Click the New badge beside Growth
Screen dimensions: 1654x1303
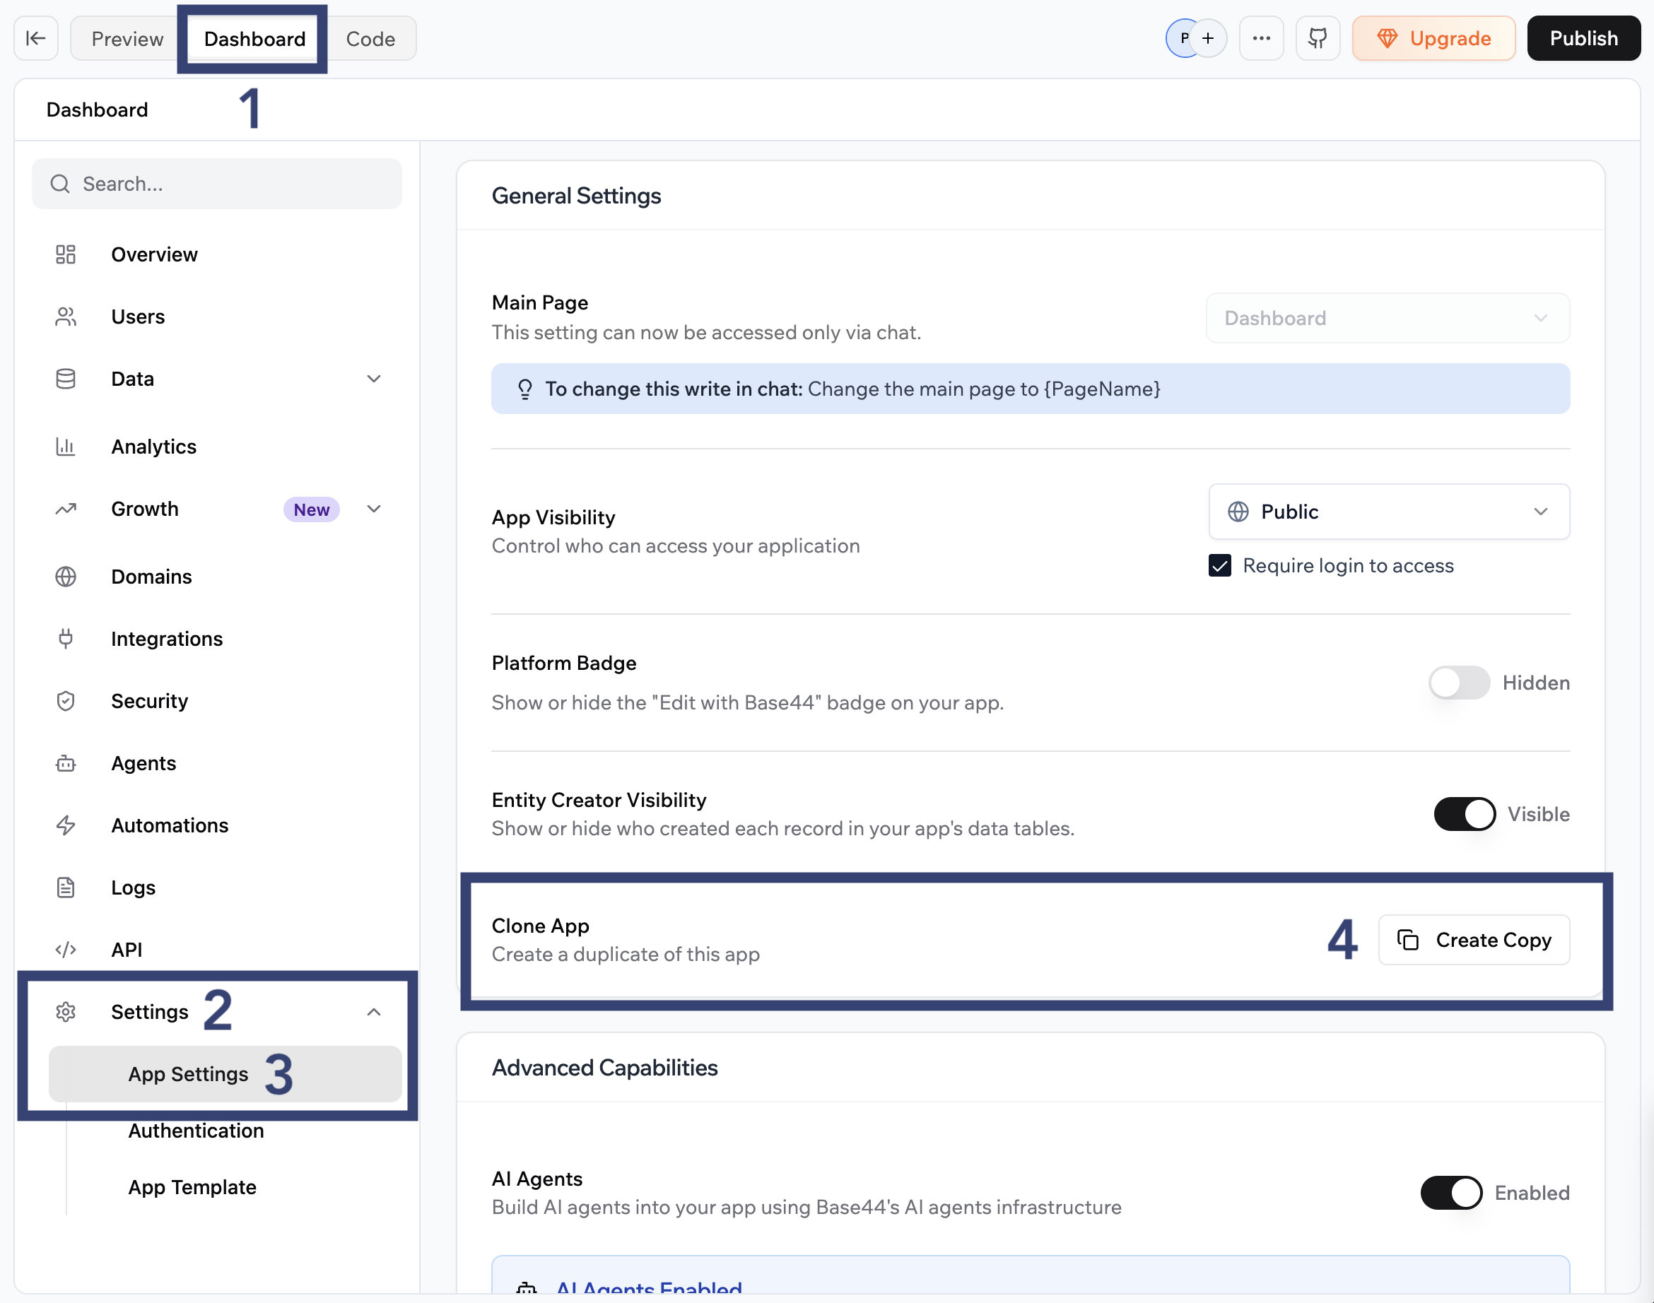point(311,509)
